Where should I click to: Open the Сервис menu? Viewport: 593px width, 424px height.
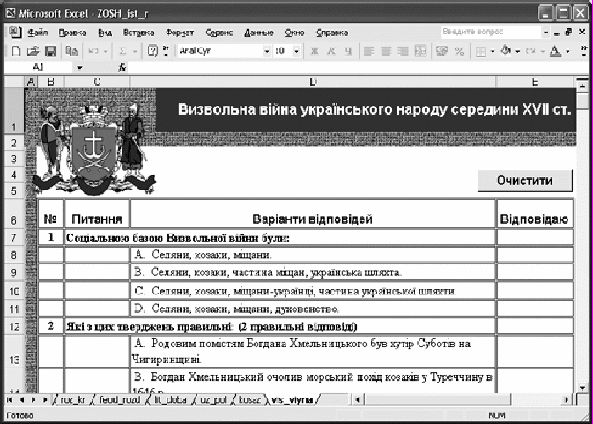[219, 33]
